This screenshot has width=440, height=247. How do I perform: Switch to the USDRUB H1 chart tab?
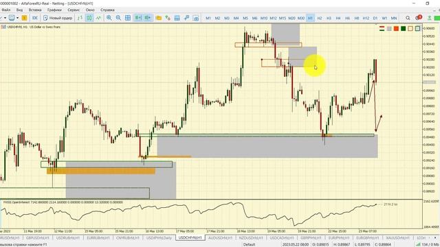pyautogui.click(x=67, y=238)
